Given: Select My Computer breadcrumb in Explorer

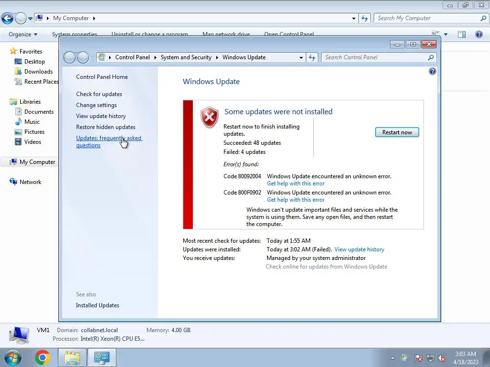Looking at the screenshot, I should coord(71,18).
